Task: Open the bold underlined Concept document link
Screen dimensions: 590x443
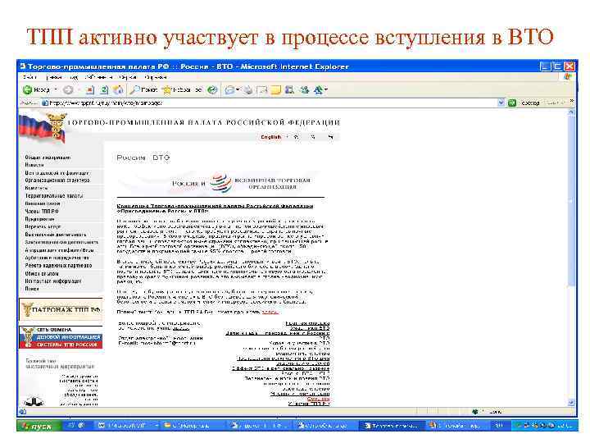Action: [x=215, y=208]
